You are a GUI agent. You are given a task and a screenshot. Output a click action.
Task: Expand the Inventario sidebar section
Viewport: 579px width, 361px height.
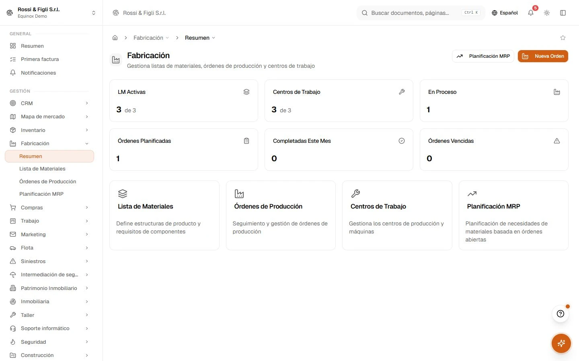(x=49, y=130)
